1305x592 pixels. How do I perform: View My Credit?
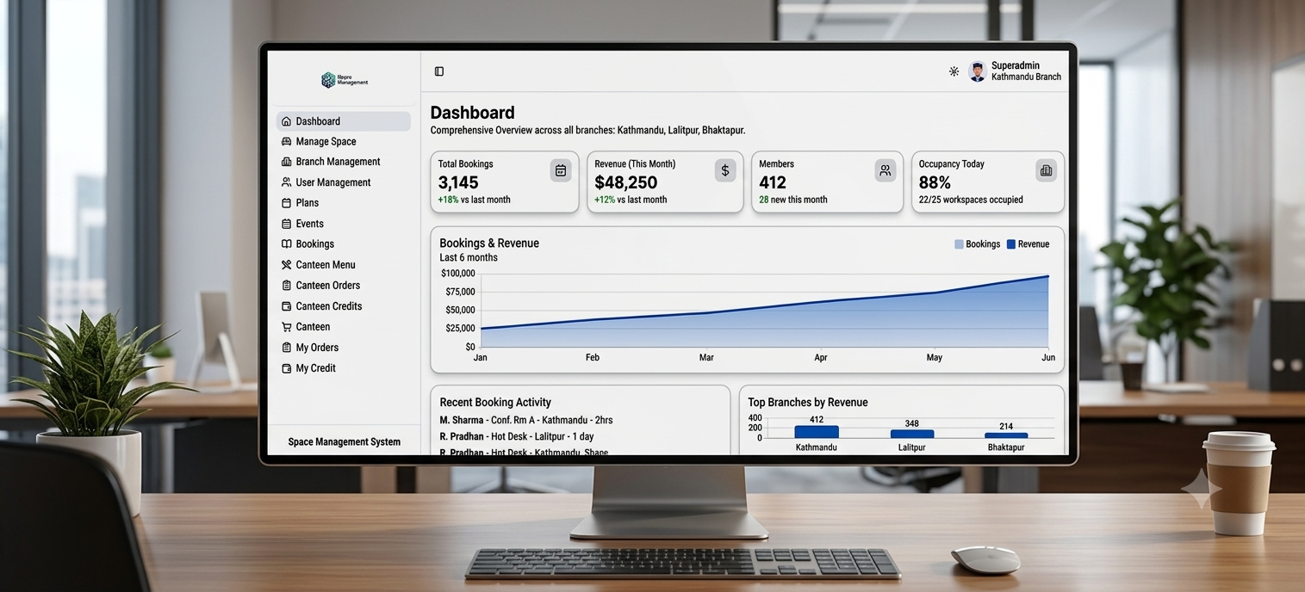click(316, 368)
